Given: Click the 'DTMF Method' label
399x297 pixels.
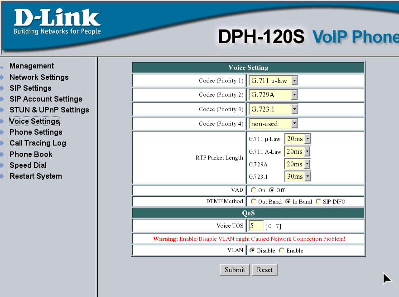Looking at the screenshot, I should pos(225,201).
